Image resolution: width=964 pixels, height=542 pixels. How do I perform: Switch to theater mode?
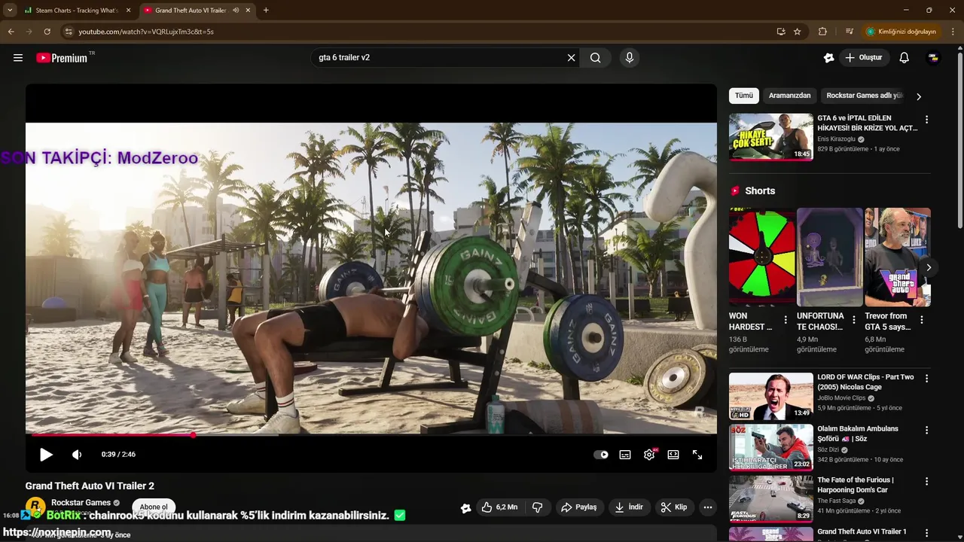(673, 455)
